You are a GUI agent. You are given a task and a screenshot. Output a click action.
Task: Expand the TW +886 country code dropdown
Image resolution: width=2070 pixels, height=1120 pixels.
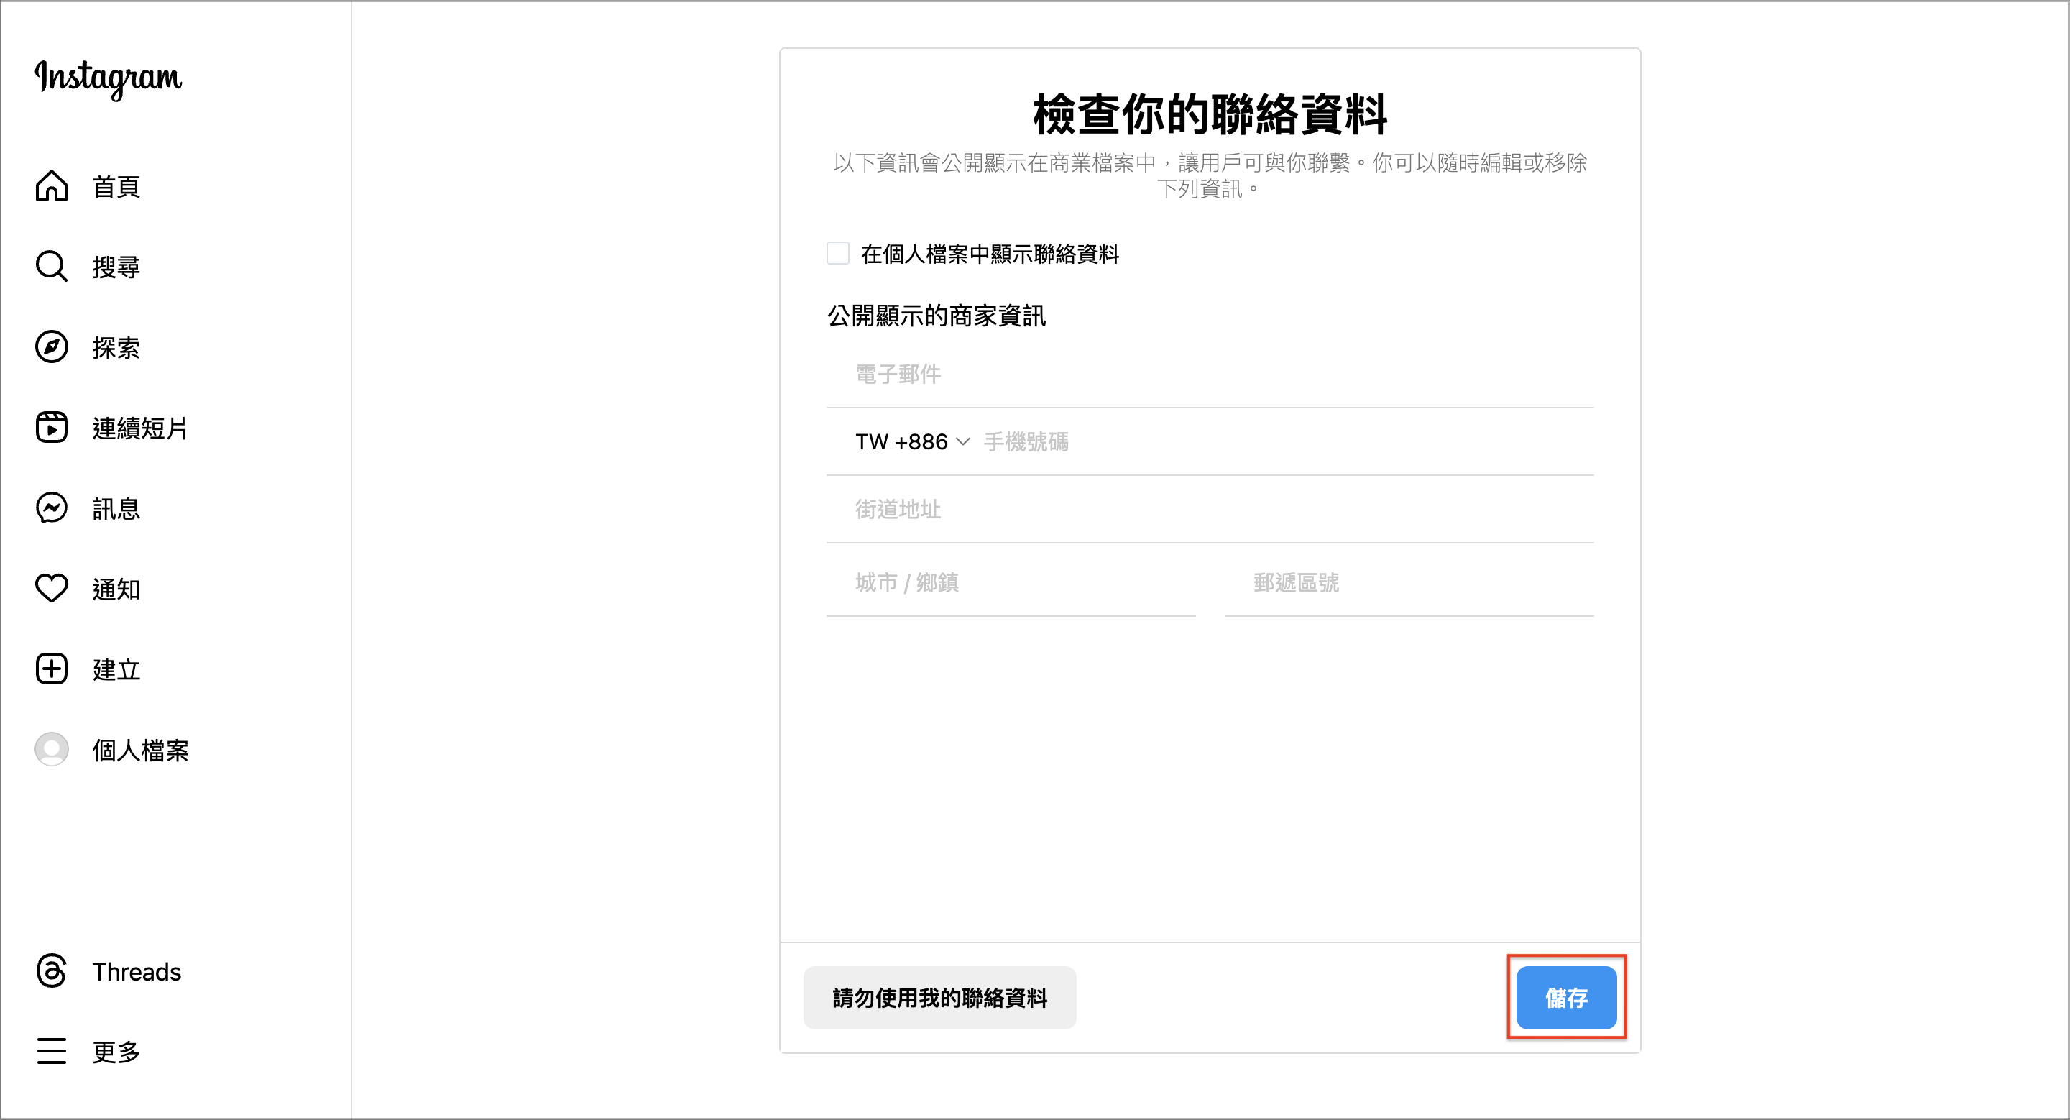click(x=913, y=442)
